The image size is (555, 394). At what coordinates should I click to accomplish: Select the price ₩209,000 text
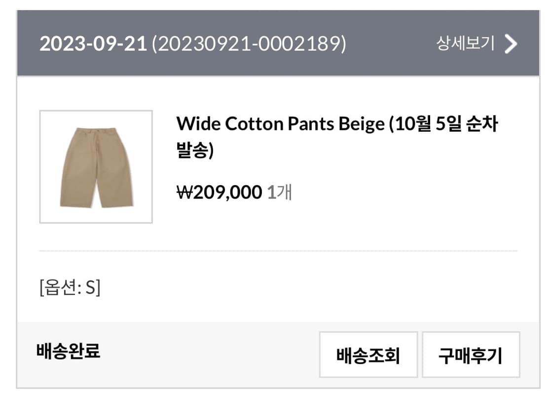pos(218,193)
